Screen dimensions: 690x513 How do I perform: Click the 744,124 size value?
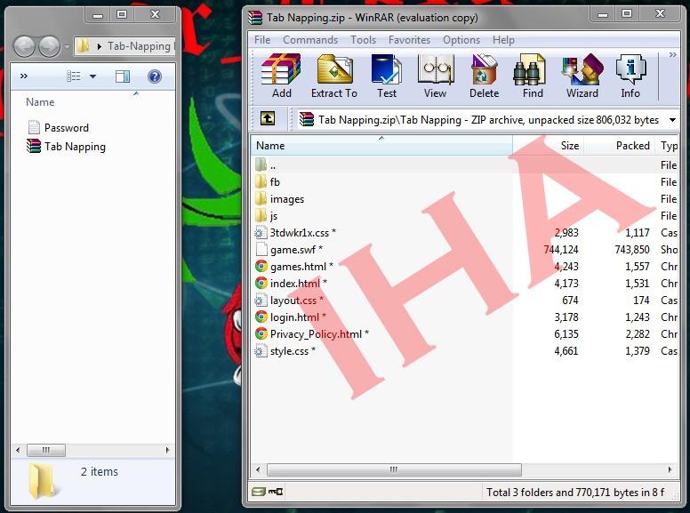coord(561,250)
